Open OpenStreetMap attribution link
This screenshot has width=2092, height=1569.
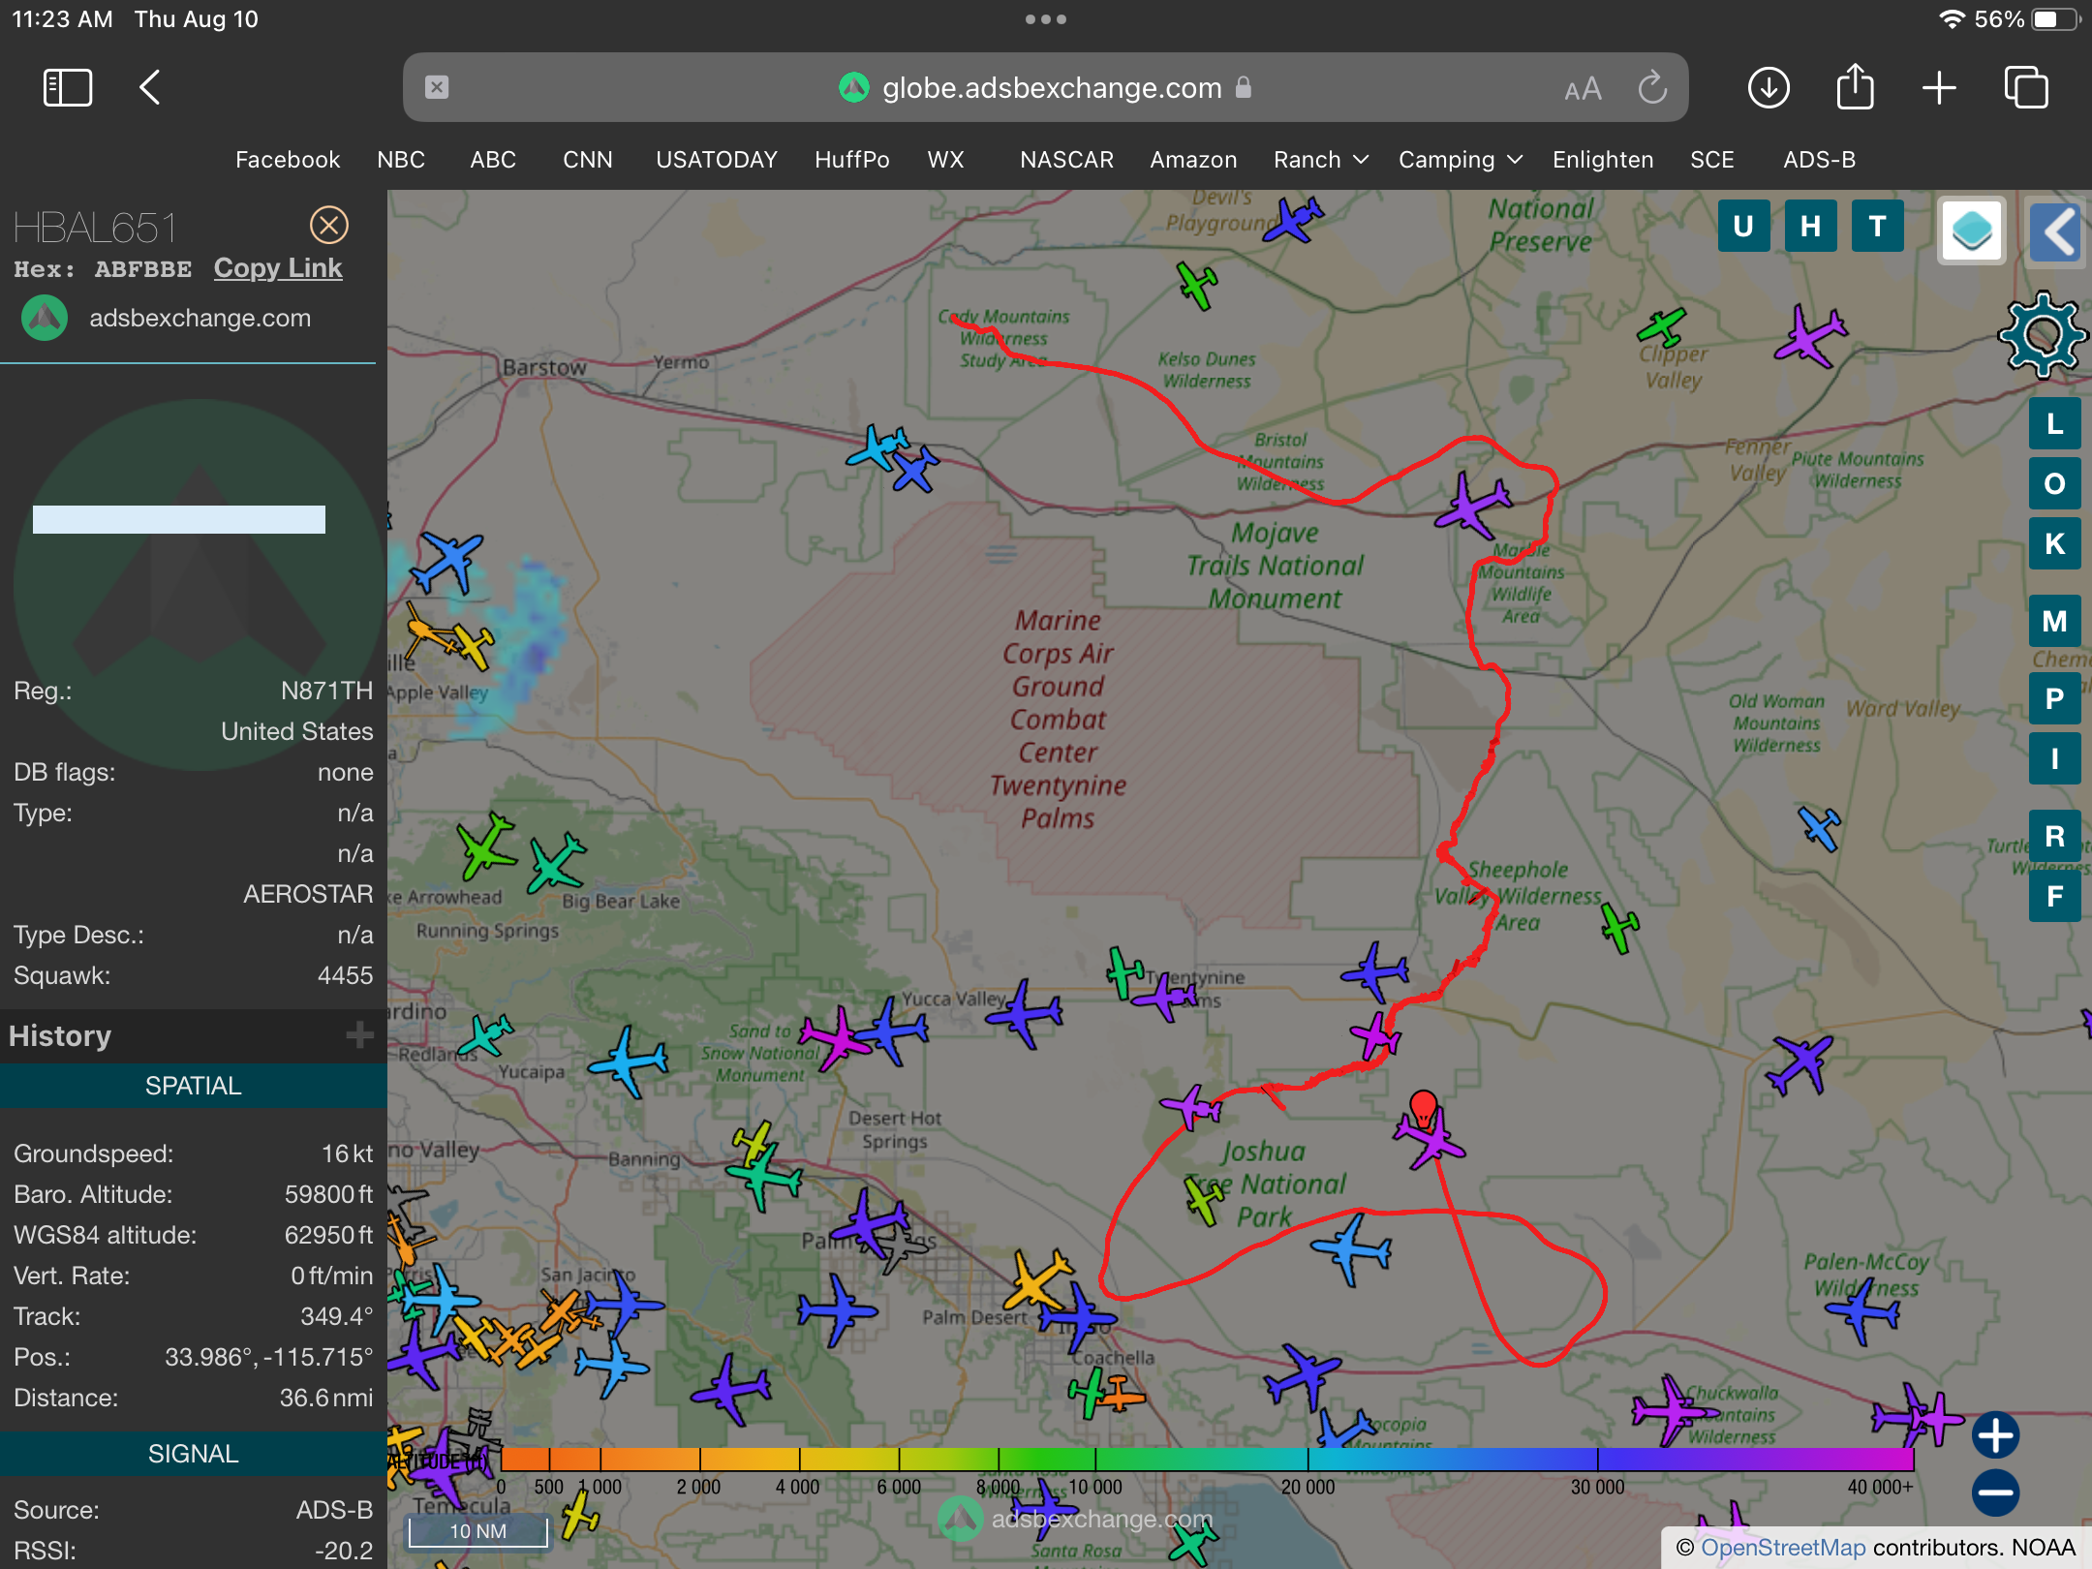1783,1548
